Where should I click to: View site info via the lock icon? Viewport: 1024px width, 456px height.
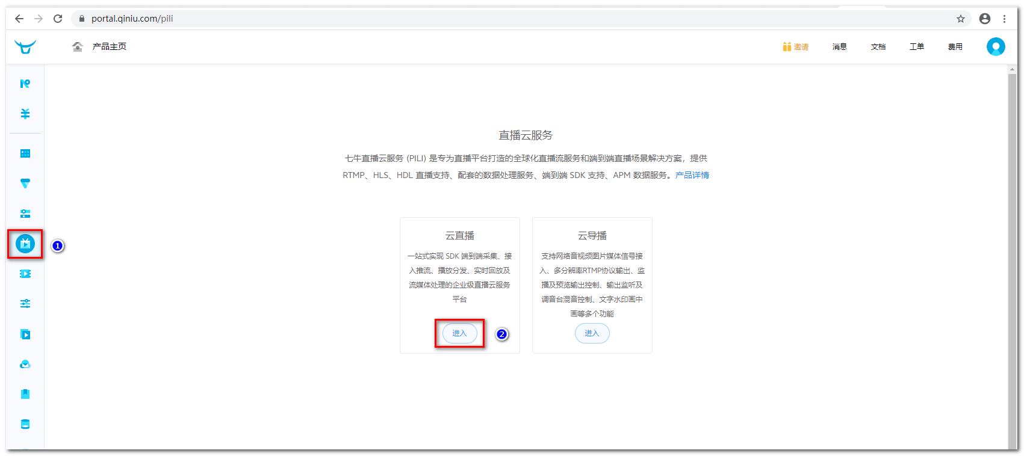[x=82, y=19]
